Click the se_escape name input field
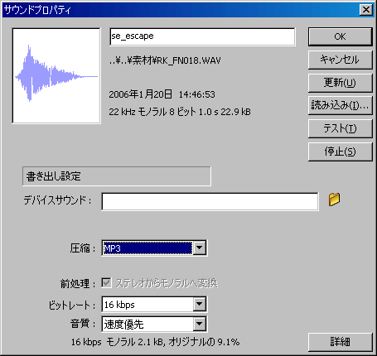 tap(202, 36)
